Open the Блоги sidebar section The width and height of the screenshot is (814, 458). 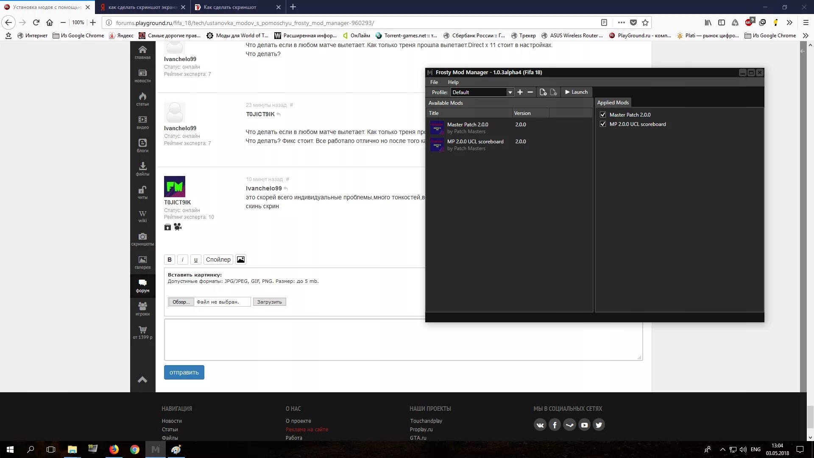[x=142, y=146]
